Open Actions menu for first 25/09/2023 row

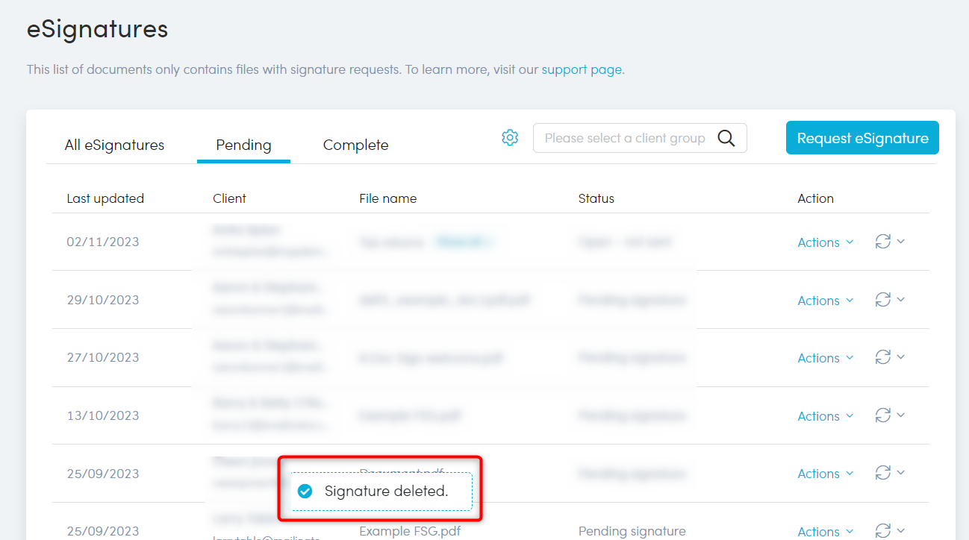[x=825, y=474]
